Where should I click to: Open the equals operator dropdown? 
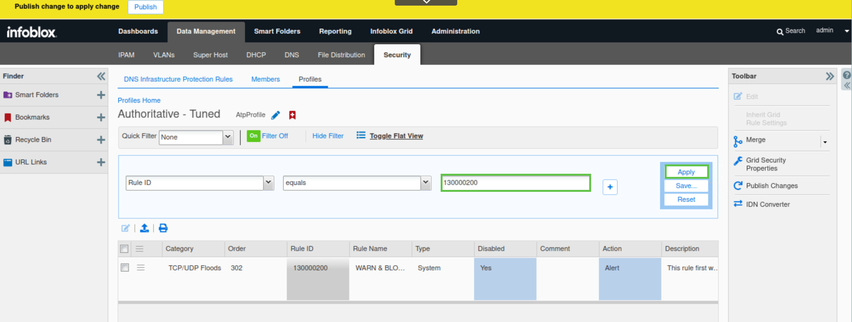tap(425, 183)
